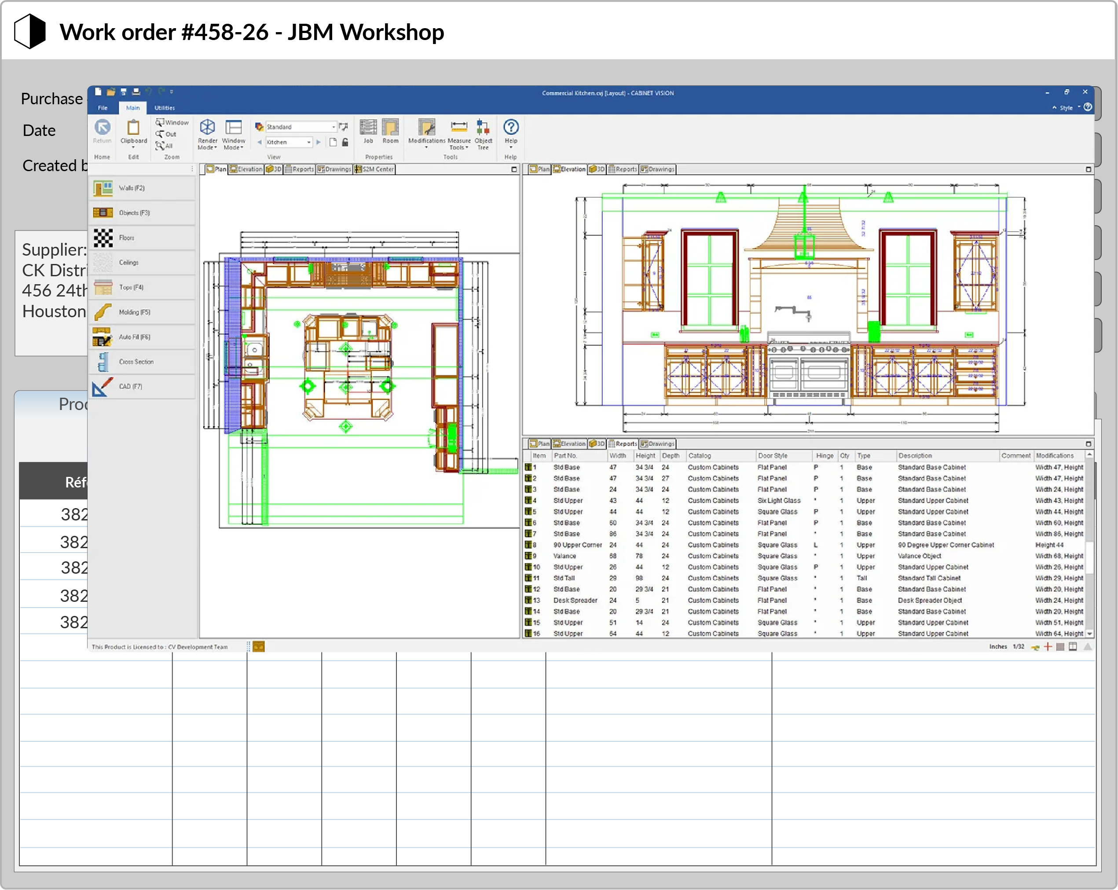Screen dimensions: 1118x890
Task: Click the Zoom Window button
Action: coord(172,123)
